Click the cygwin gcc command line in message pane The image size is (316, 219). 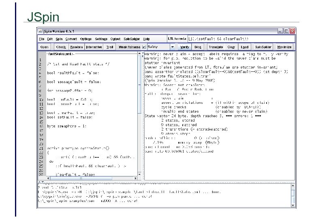(x=95, y=196)
